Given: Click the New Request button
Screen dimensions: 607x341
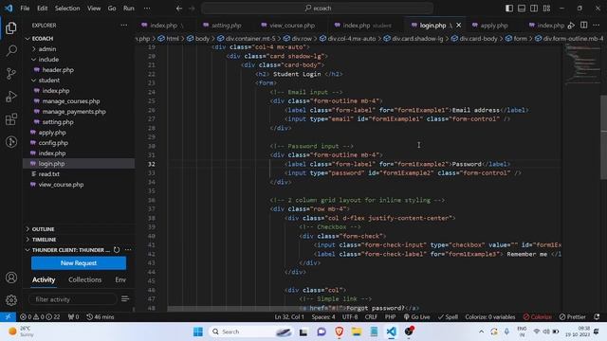Looking at the screenshot, I should click(79, 263).
